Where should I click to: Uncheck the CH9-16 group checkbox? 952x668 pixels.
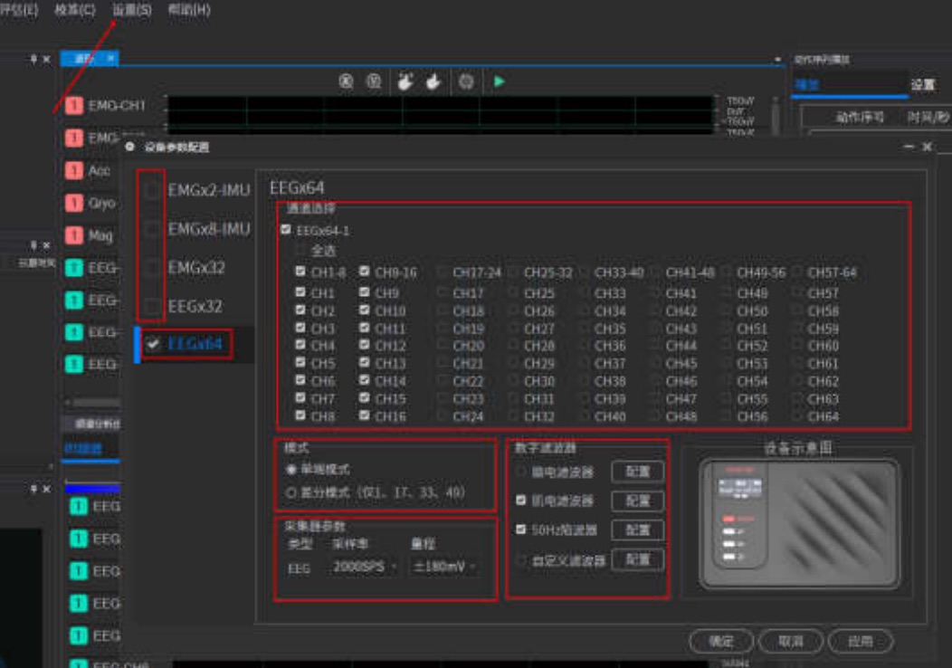(365, 272)
